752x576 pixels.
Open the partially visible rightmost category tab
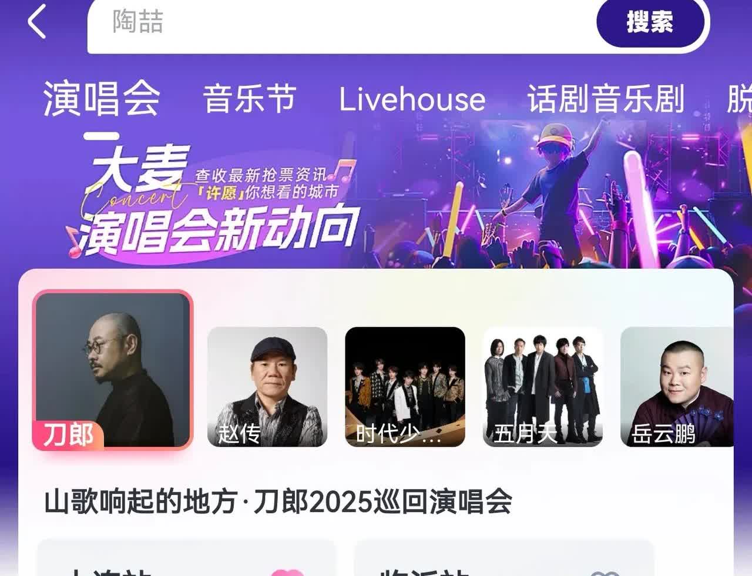pyautogui.click(x=740, y=98)
